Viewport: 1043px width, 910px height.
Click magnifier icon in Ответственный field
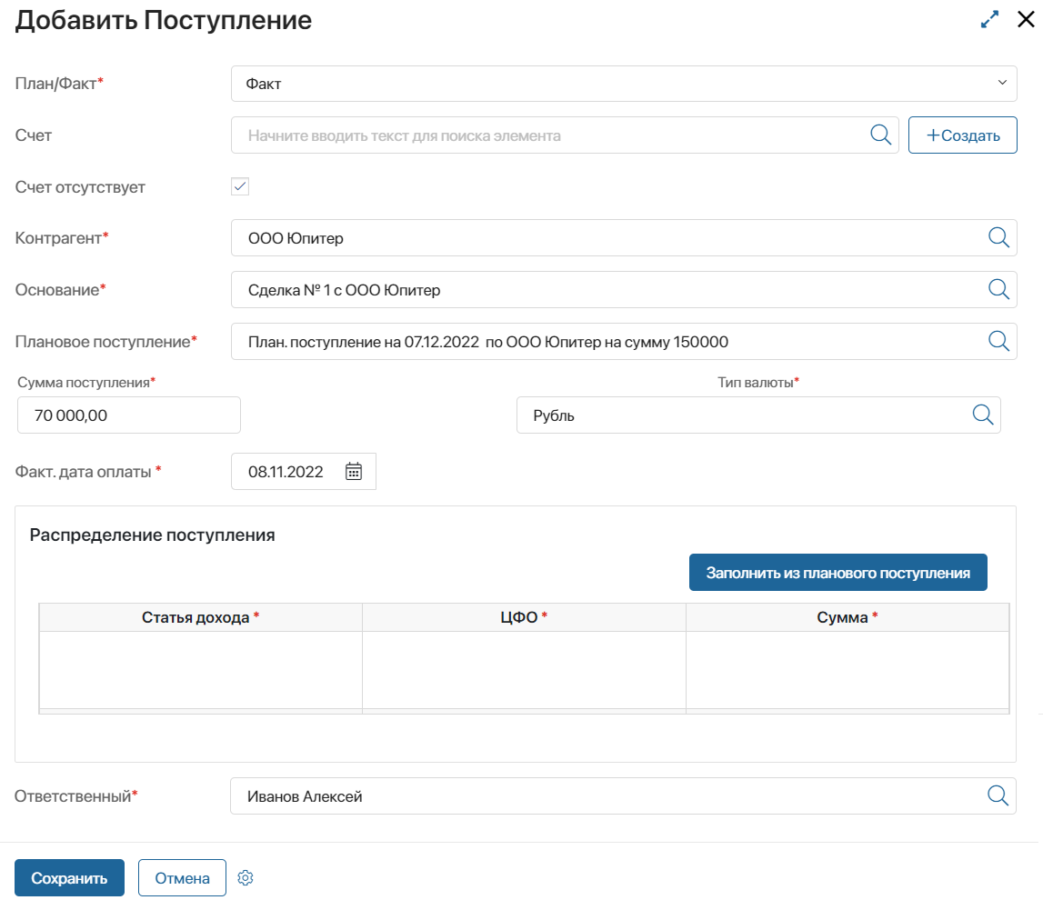coord(998,795)
